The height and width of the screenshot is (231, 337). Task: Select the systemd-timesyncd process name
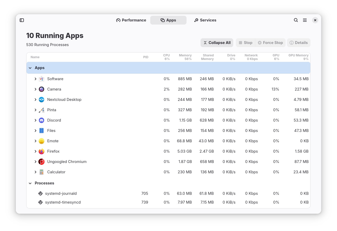63,202
